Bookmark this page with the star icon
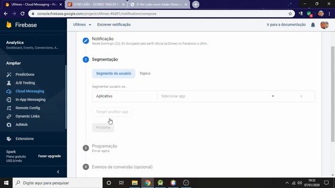335x188 pixels. click(290, 14)
